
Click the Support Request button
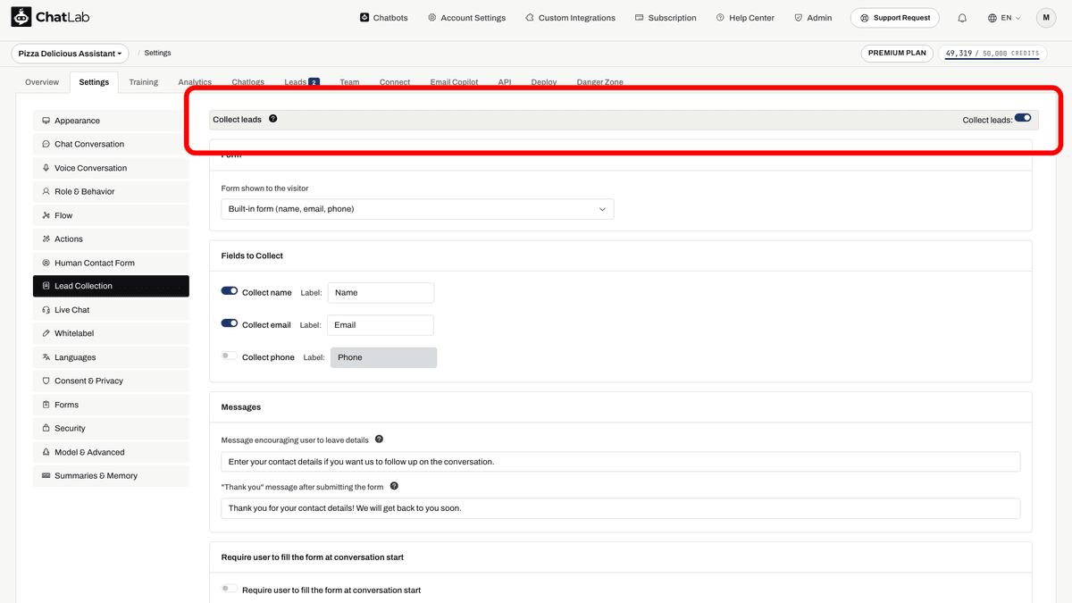(895, 18)
